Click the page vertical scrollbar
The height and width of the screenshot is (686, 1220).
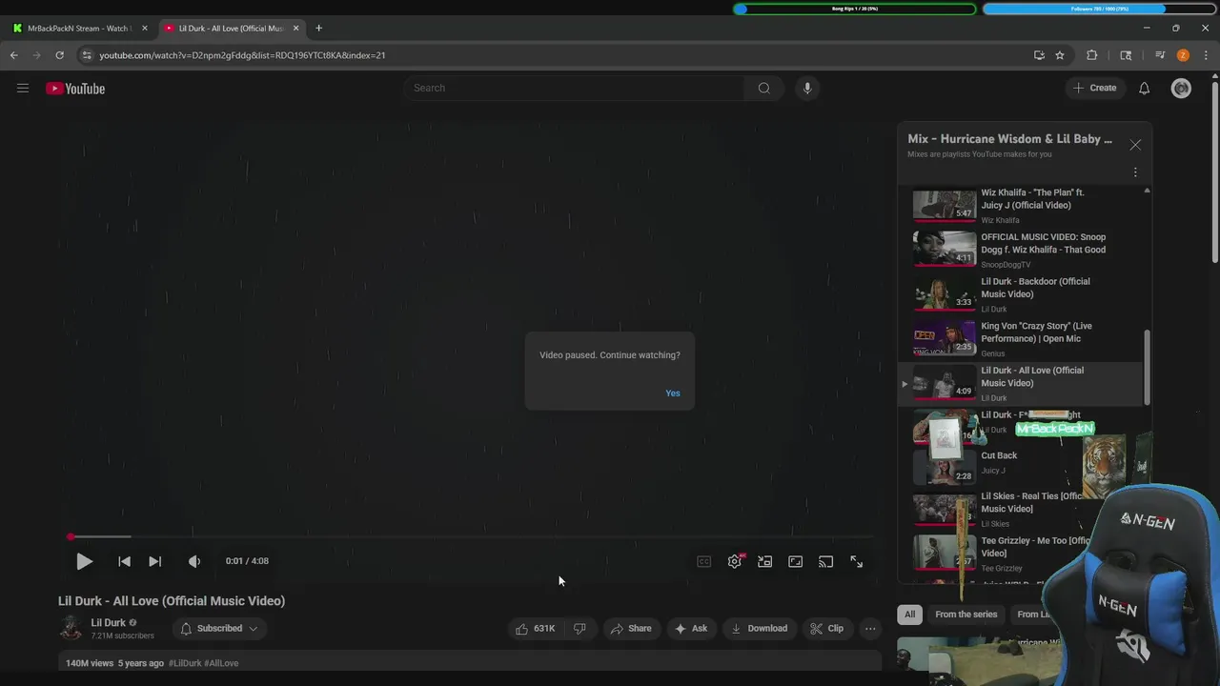(x=1214, y=171)
